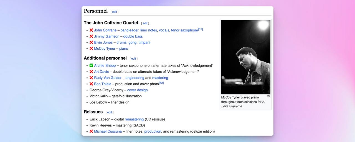Click the enlarge icon in the photo caption

pos(268,97)
